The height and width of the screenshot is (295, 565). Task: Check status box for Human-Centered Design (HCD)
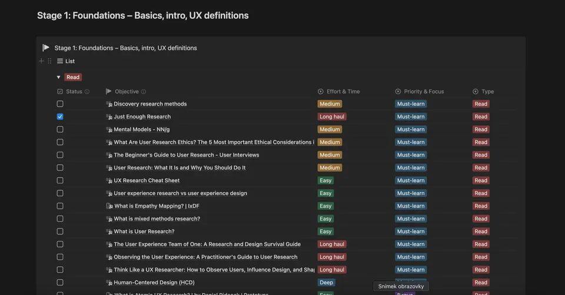[60, 283]
